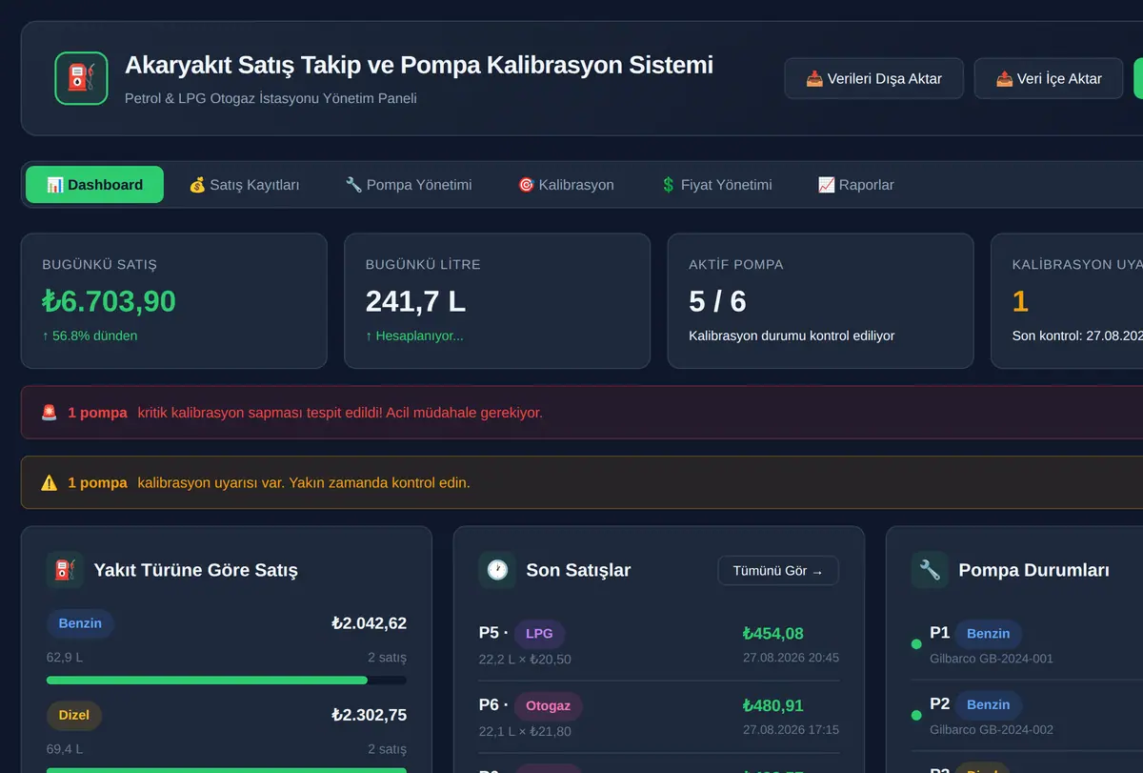Open the Pompa Yönetimi tab

409,185
